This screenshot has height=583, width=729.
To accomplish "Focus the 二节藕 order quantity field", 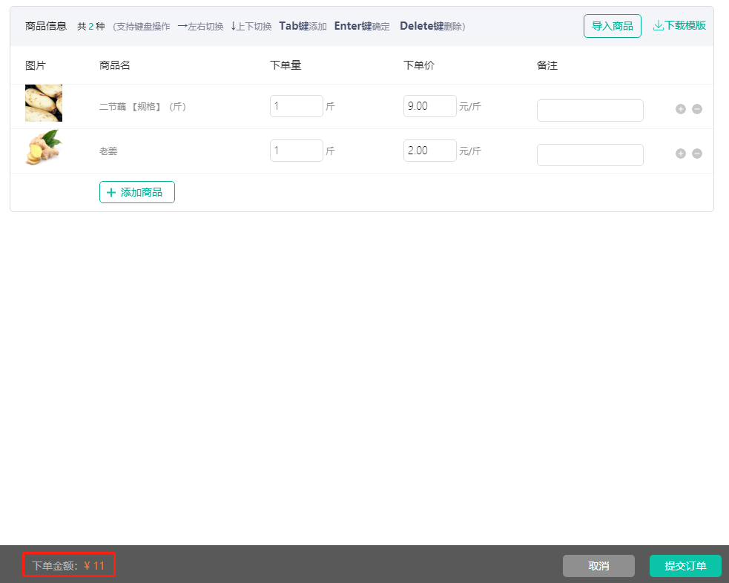I will click(296, 106).
